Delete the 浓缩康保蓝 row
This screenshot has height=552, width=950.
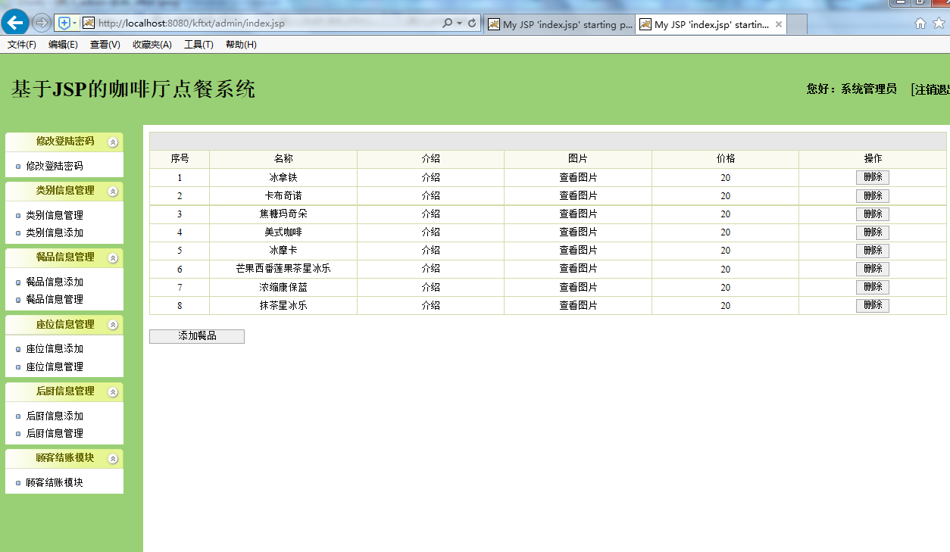(873, 287)
